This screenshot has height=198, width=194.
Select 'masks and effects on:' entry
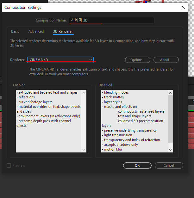coord(121,107)
